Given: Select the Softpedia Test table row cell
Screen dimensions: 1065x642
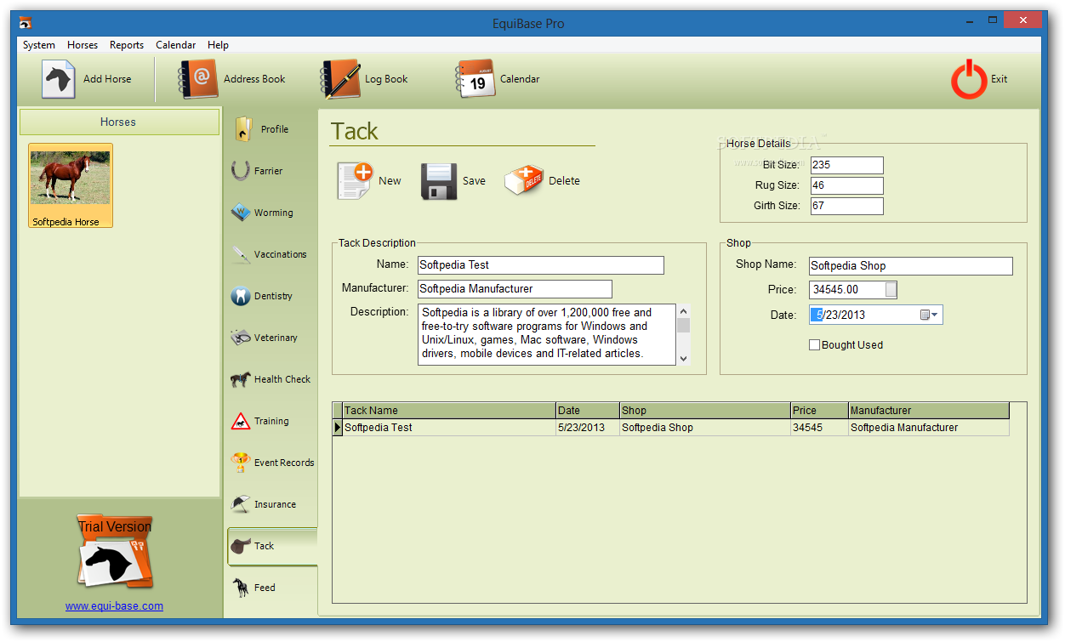Looking at the screenshot, I should click(x=448, y=428).
